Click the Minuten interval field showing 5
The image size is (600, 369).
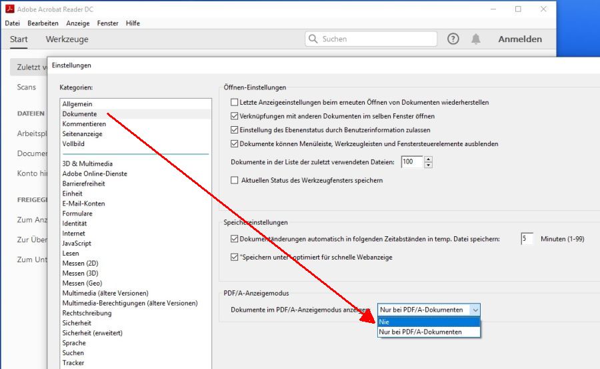527,239
